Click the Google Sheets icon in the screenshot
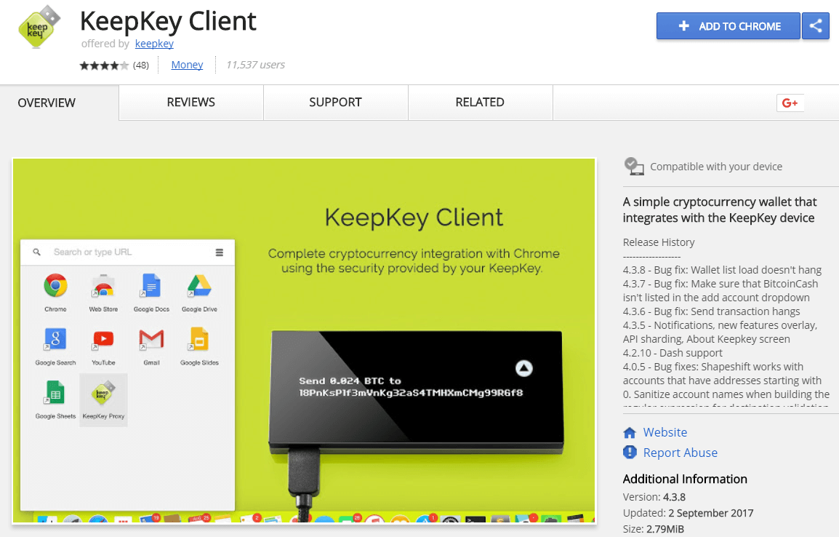 tap(55, 392)
